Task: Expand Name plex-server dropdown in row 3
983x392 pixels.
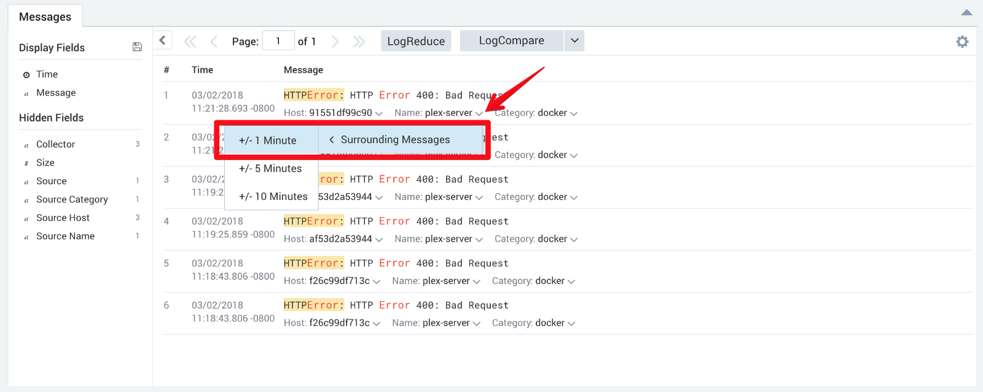Action: (479, 198)
